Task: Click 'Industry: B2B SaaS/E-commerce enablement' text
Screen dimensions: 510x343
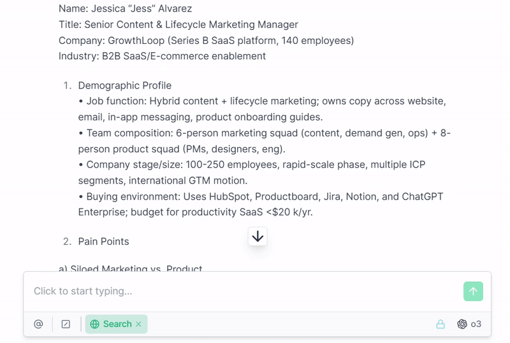Action: 162,56
